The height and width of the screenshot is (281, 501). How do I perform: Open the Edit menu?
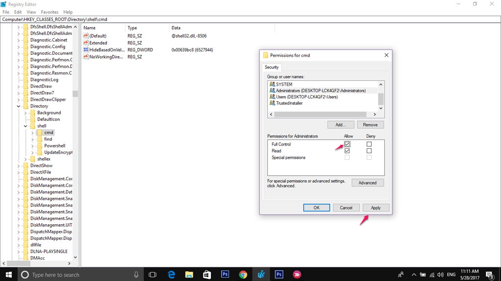[x=18, y=12]
